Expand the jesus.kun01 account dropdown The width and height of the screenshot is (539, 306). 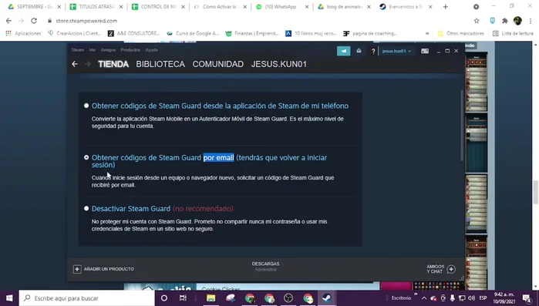(396, 51)
